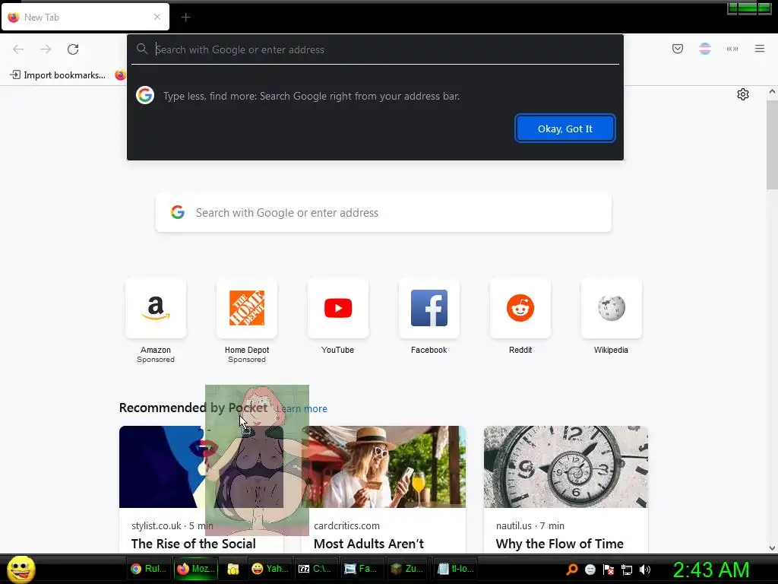Switch to the Fa... taskbar item
Viewport: 778px width, 584px height.
point(361,569)
